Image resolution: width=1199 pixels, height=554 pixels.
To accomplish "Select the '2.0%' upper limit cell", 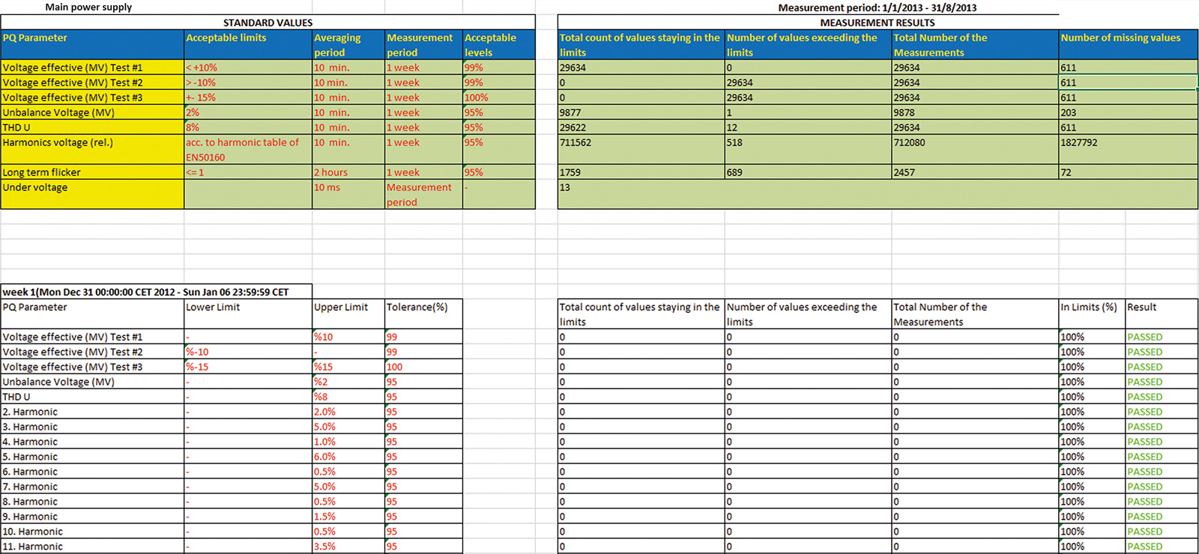I will point(348,412).
